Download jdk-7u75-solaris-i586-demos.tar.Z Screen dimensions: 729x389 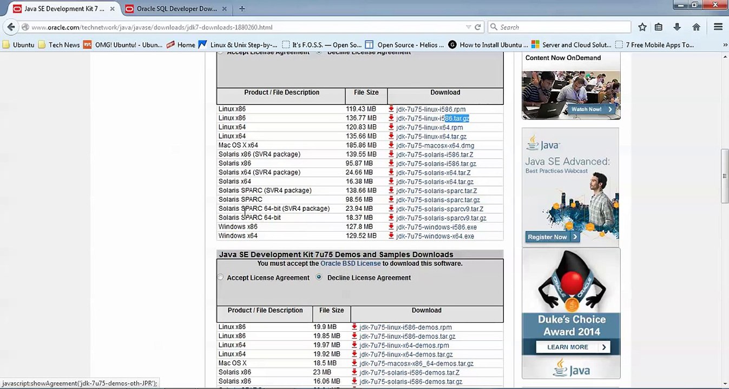(409, 372)
